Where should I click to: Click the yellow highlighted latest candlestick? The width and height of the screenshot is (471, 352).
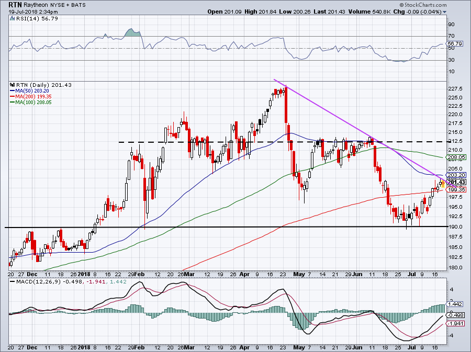(443, 184)
